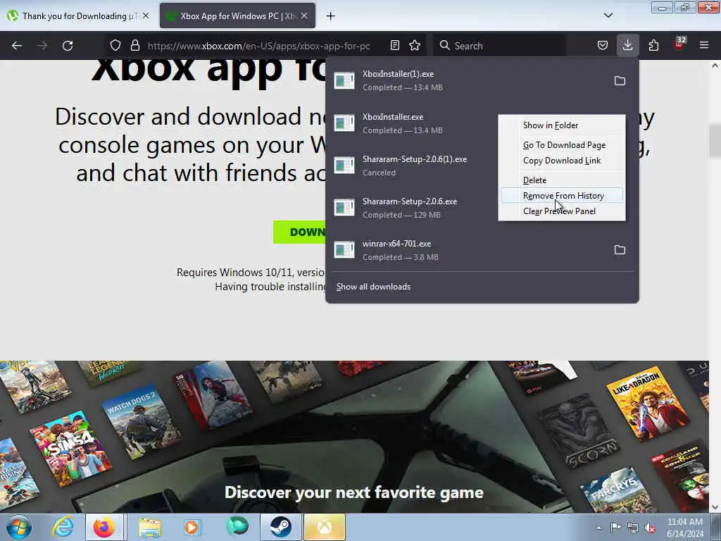Open folder for XboxInstaller(1).exe
The width and height of the screenshot is (721, 541).
pos(620,81)
